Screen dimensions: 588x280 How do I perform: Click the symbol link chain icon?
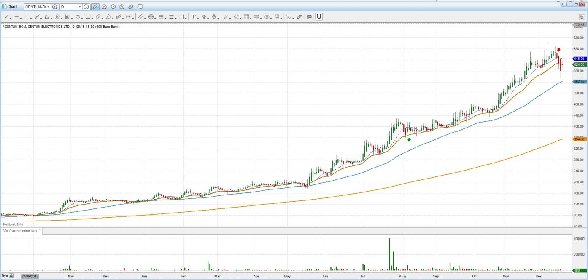point(131,7)
